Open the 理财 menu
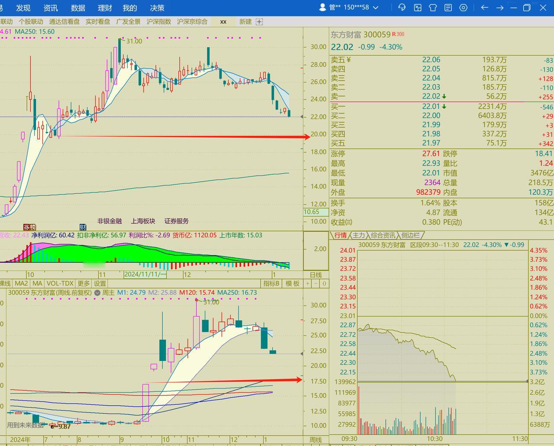This screenshot has height=446, width=554. click(105, 8)
